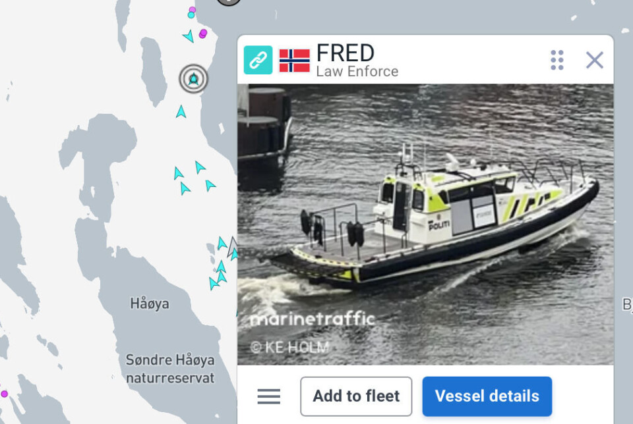This screenshot has width=633, height=424.
Task: Select the gray vessel arrow at panel's left edge
Action: pyautogui.click(x=233, y=247)
